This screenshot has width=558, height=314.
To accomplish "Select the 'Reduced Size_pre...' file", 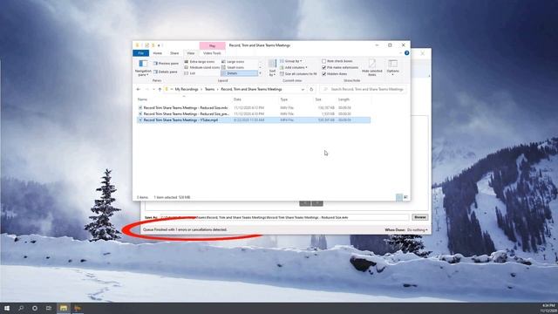I will 254,114.
